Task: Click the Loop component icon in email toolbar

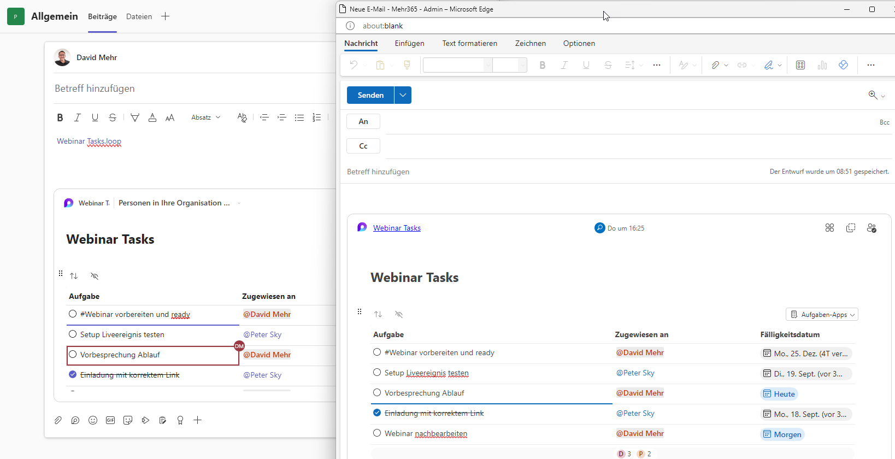Action: click(x=843, y=65)
